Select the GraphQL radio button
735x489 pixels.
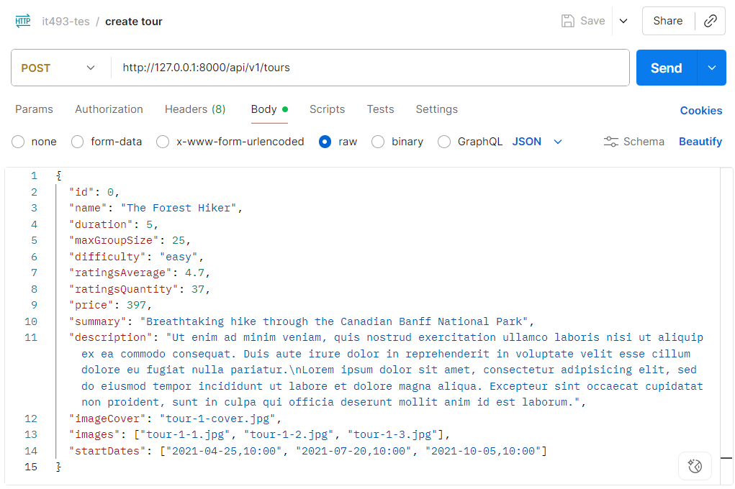coord(444,142)
